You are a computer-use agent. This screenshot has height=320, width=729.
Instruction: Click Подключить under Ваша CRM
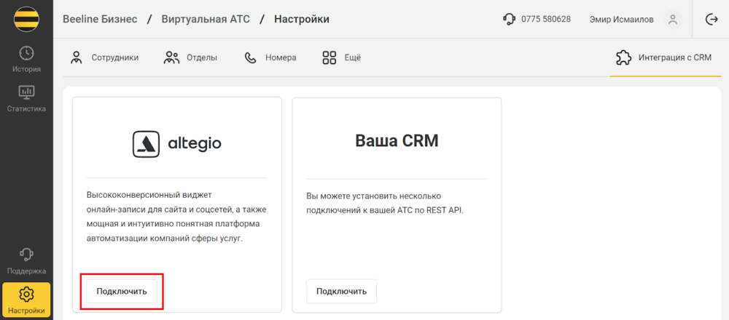click(342, 291)
